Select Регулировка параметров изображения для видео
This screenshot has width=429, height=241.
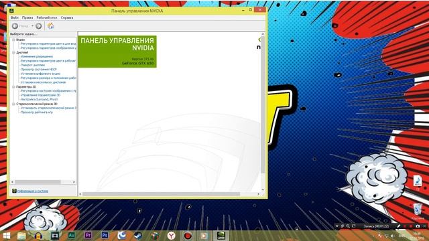point(48,48)
